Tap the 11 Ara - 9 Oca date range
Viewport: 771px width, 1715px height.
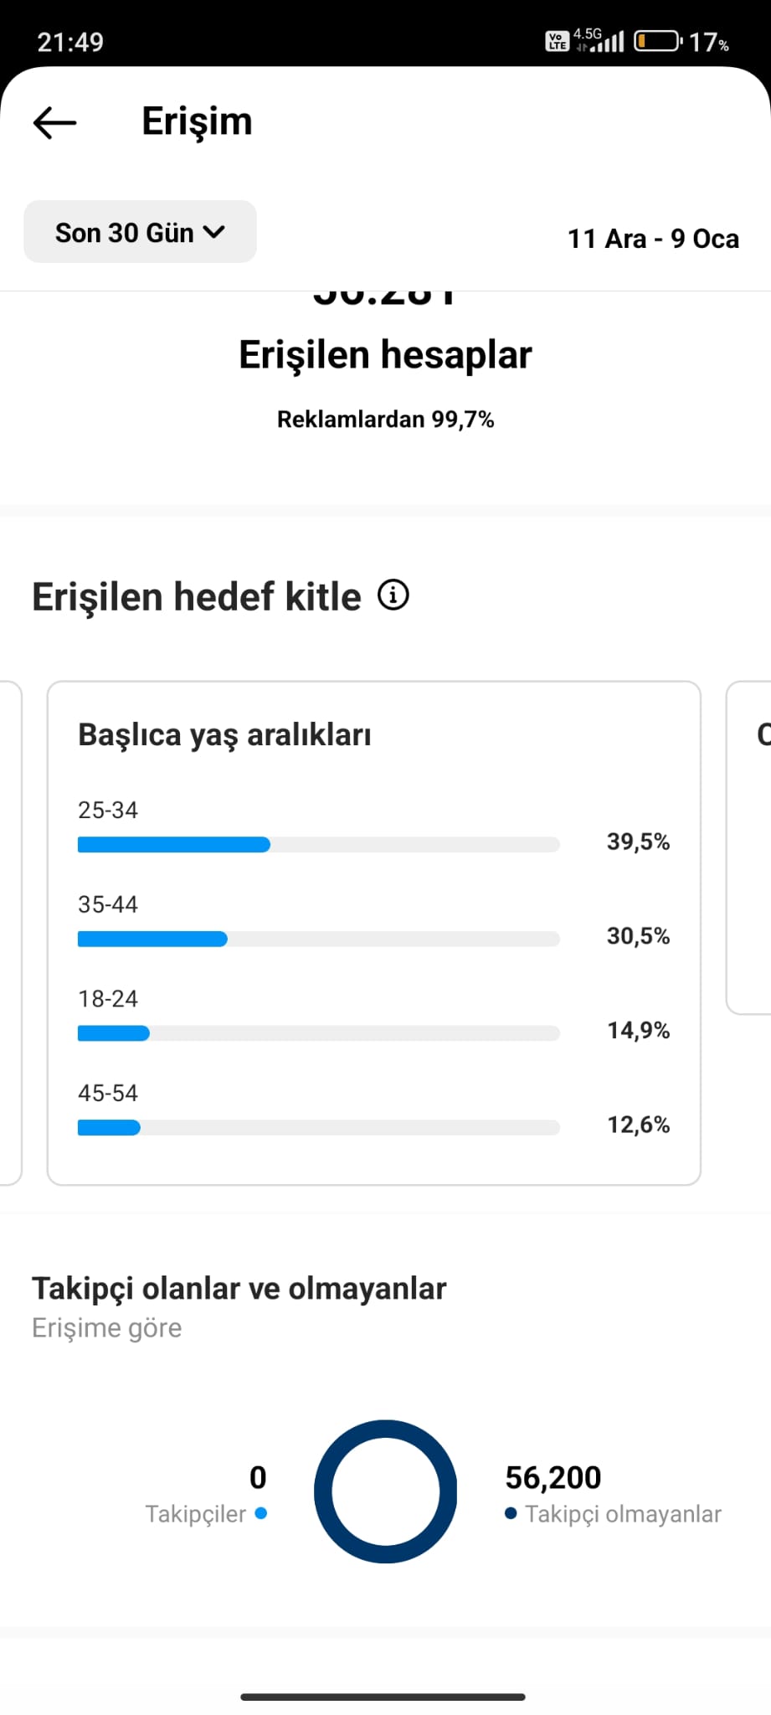pyautogui.click(x=653, y=239)
